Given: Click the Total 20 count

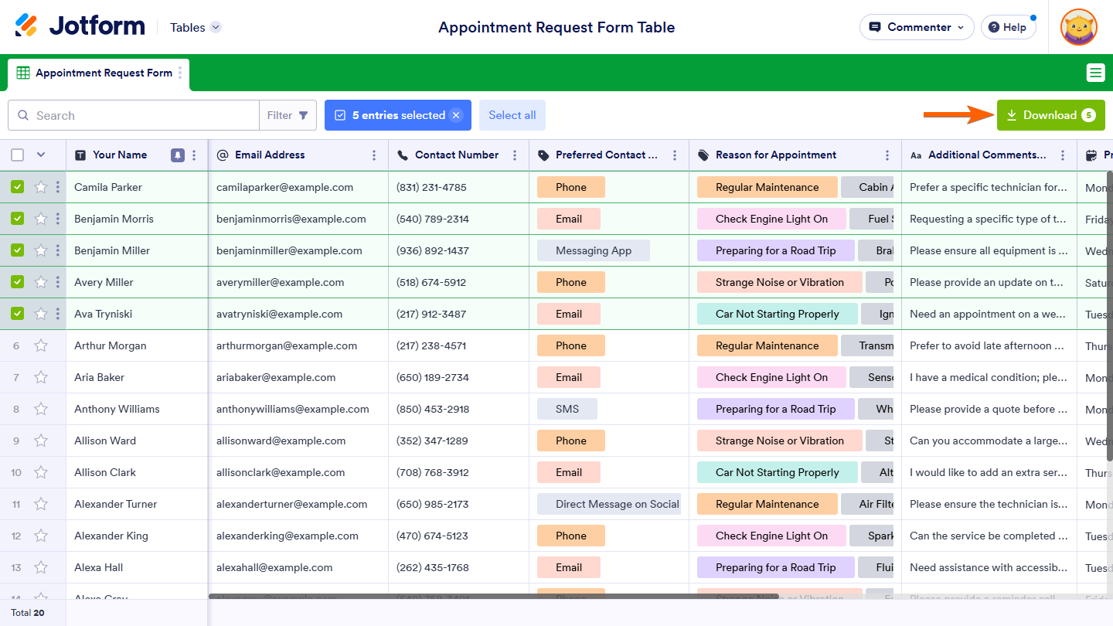Looking at the screenshot, I should coord(28,613).
